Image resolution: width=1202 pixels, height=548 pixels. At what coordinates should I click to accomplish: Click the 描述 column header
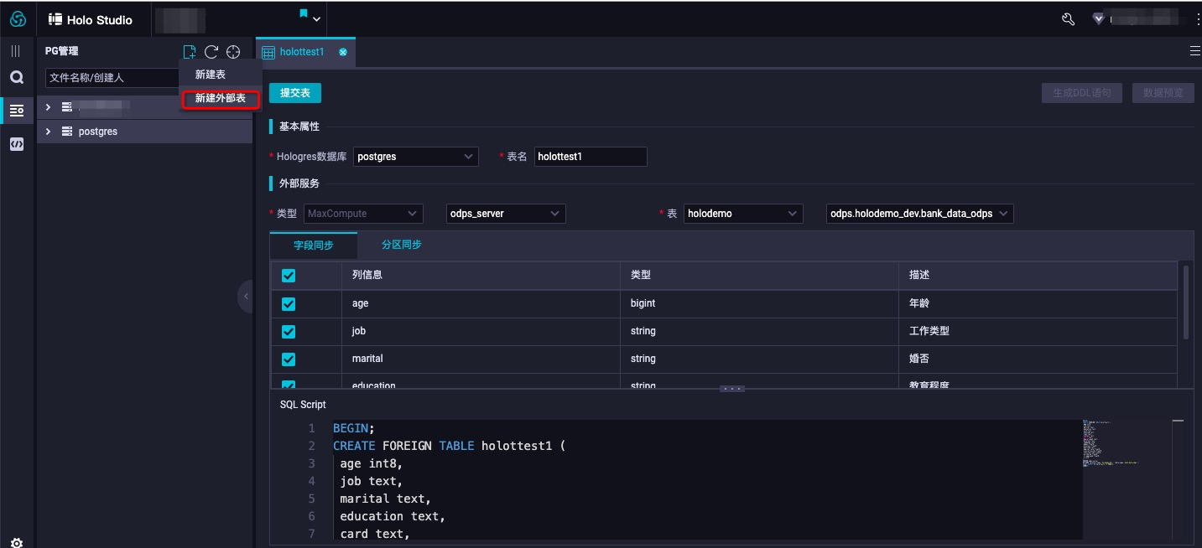pos(1038,275)
